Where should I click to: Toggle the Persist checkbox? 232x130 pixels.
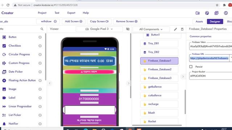(x=191, y=66)
